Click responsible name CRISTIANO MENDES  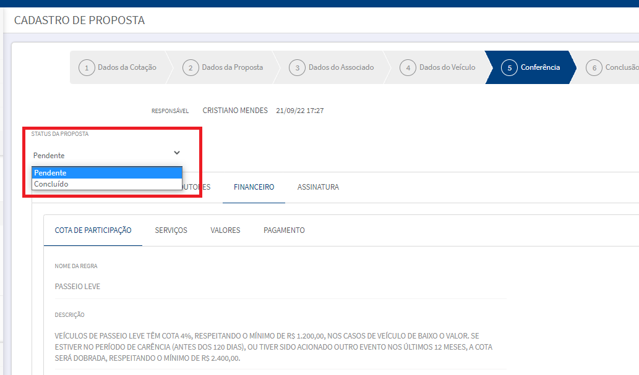tap(235, 111)
